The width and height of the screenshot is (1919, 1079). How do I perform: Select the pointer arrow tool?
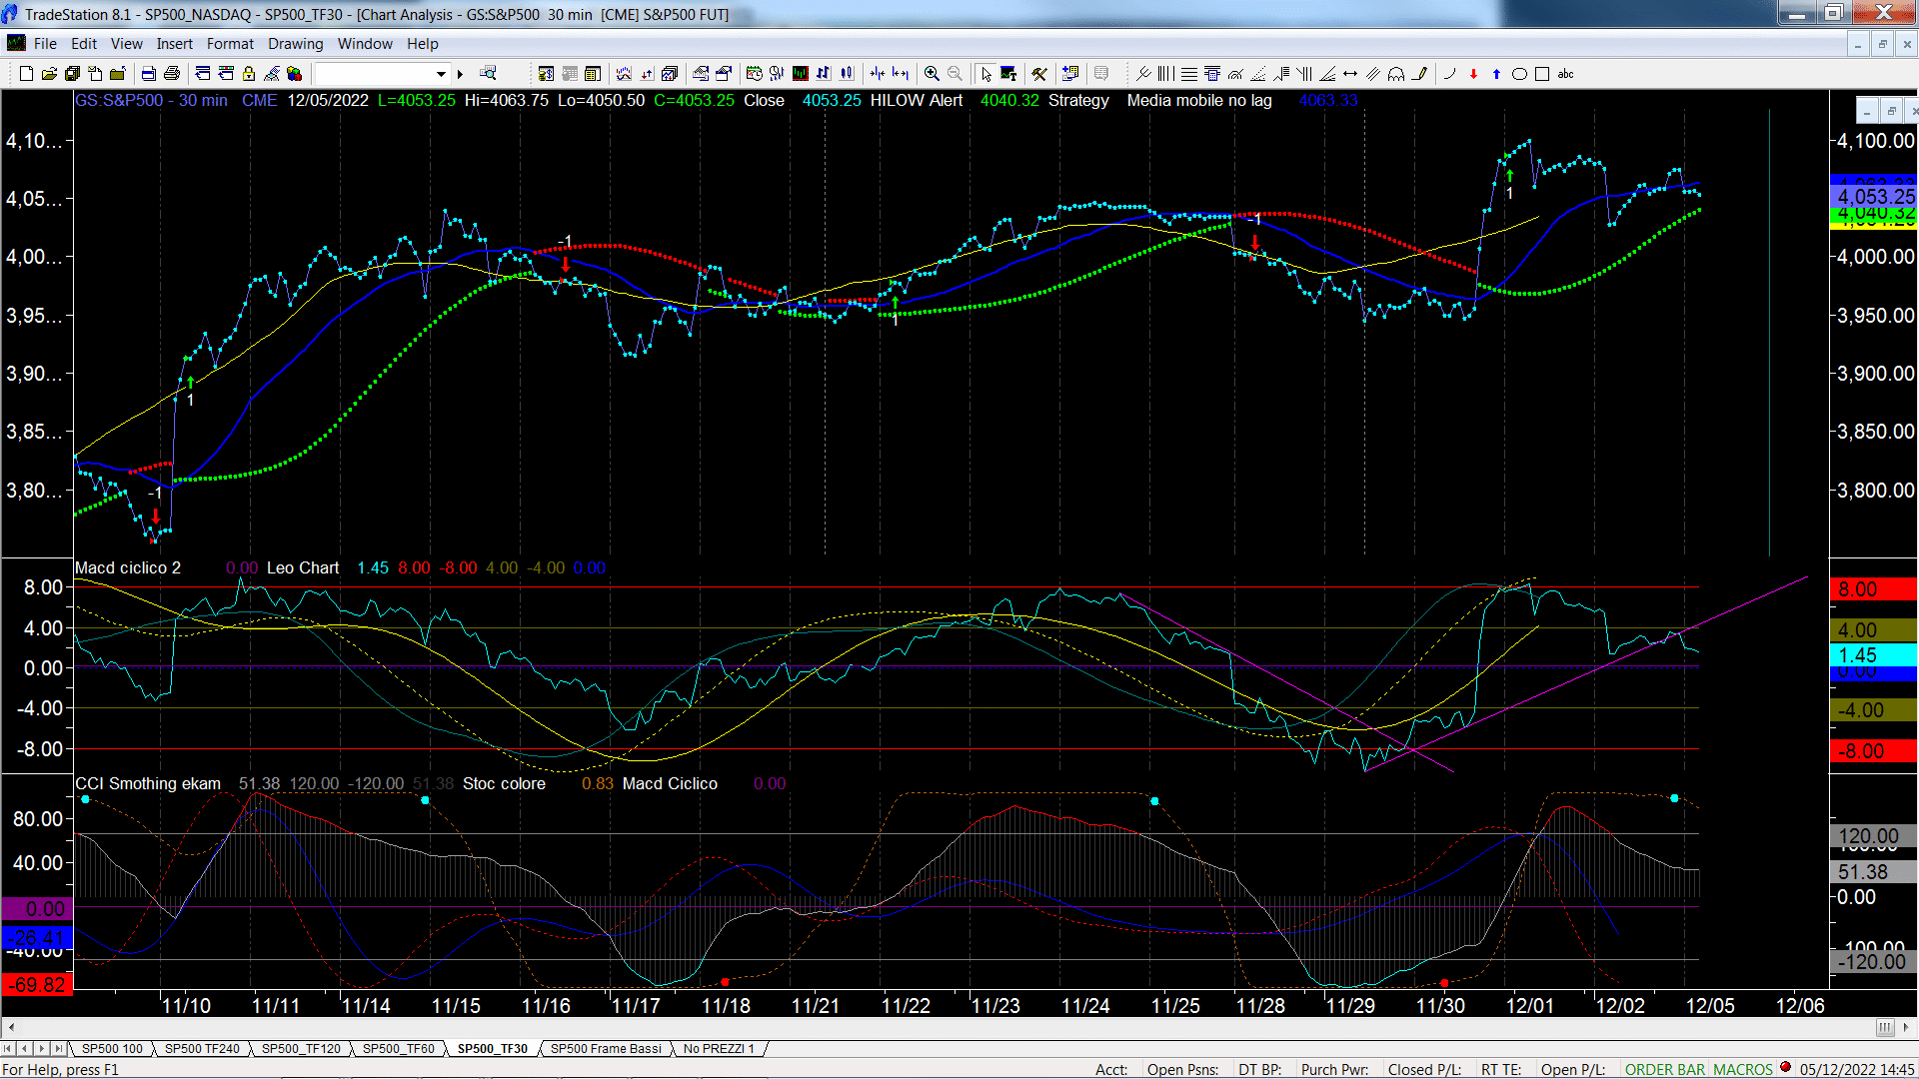(x=985, y=74)
